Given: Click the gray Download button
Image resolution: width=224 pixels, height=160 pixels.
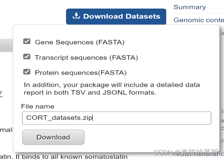Looking at the screenshot, I should (53, 137).
